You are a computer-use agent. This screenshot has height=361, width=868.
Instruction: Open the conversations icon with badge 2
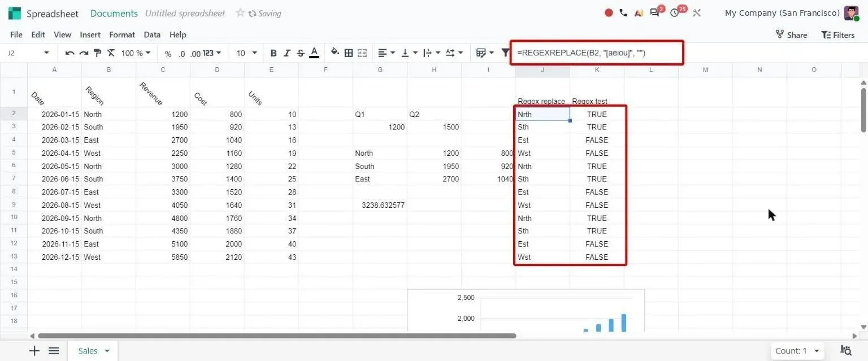656,12
